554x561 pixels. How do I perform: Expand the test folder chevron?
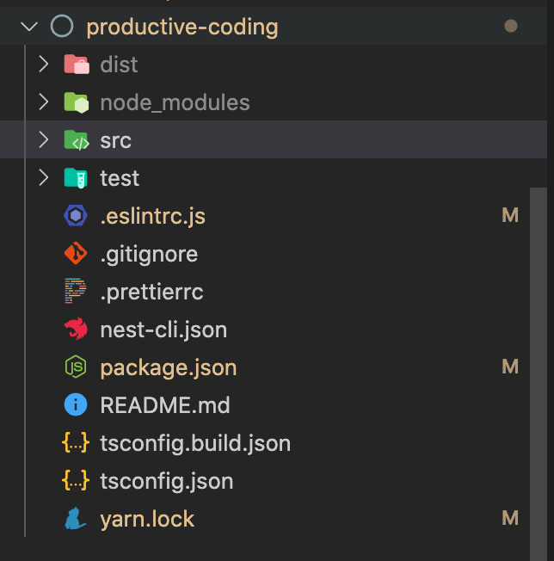point(43,178)
